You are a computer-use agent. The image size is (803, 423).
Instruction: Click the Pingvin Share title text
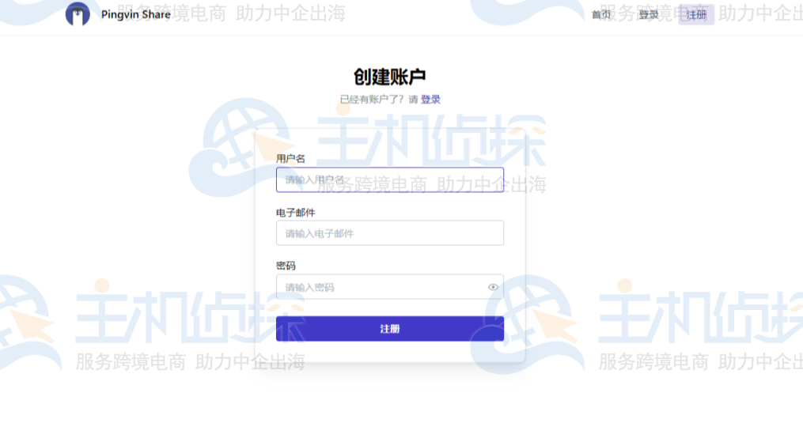tap(136, 14)
